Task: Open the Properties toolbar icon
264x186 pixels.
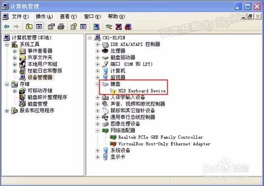Action: (51, 26)
